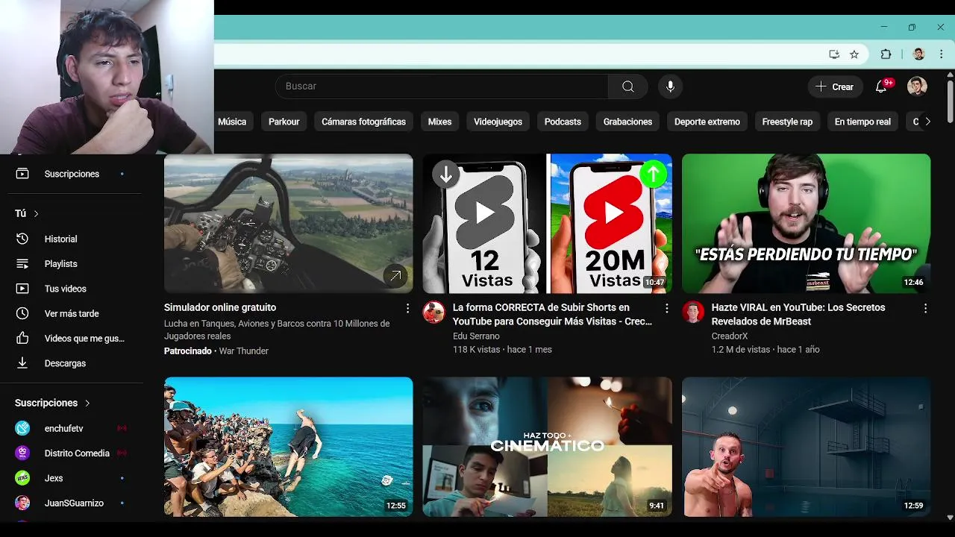
Task: Click the cast screen icon in address bar
Action: click(834, 54)
